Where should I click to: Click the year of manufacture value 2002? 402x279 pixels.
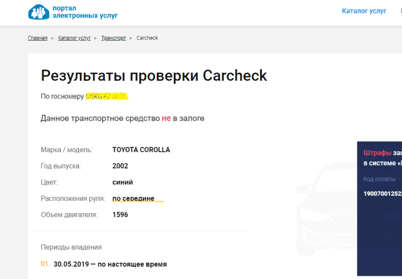120,166
